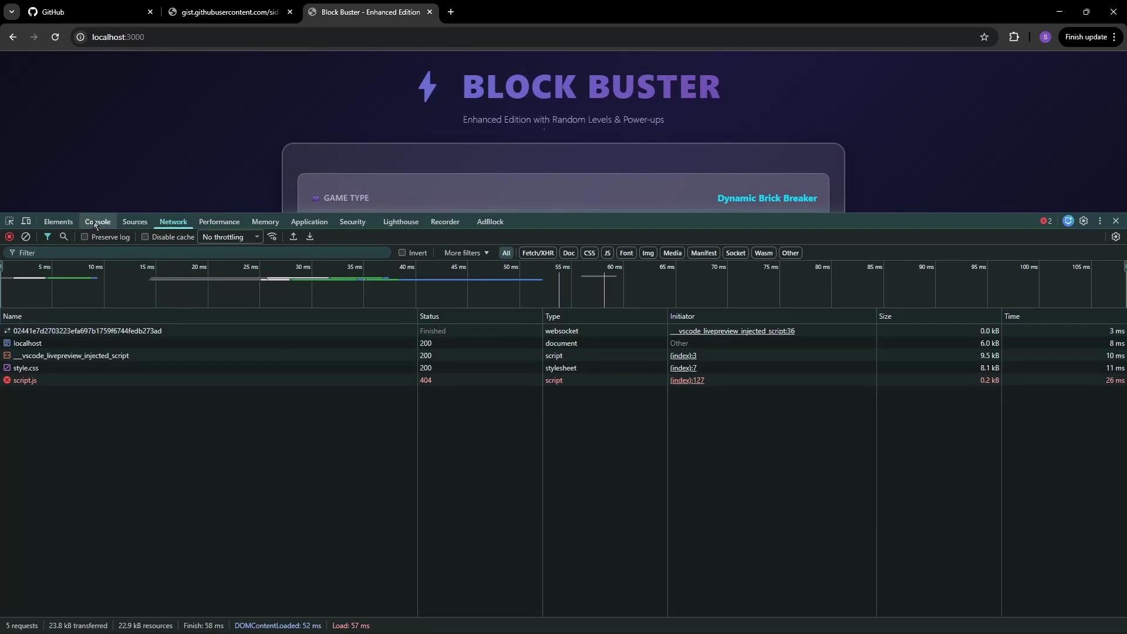Open the Application tab
The image size is (1127, 634).
[309, 222]
